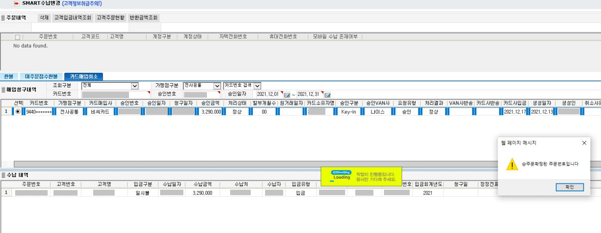Click the start date field 2021.12.01
Image resolution: width=601 pixels, height=233 pixels.
269,95
